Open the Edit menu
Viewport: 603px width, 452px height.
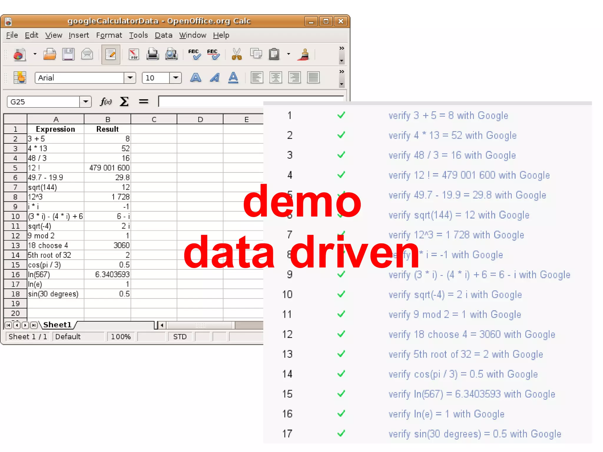(32, 35)
